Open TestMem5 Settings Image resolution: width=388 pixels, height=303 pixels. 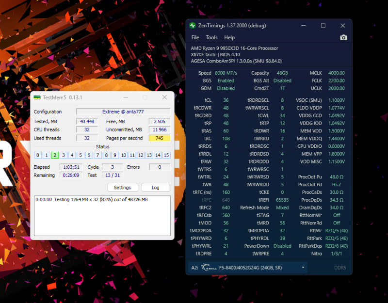[x=122, y=188]
